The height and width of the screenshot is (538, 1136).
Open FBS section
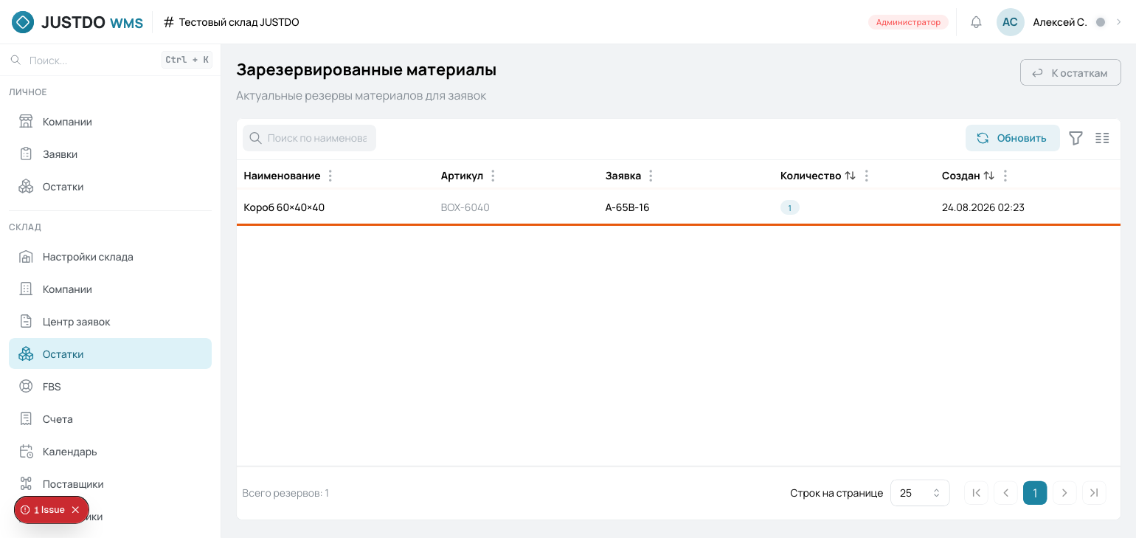click(x=111, y=387)
